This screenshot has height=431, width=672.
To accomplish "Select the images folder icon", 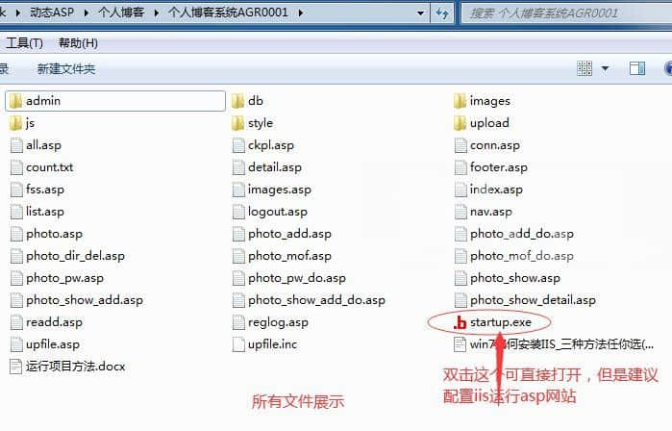I will pyautogui.click(x=460, y=101).
